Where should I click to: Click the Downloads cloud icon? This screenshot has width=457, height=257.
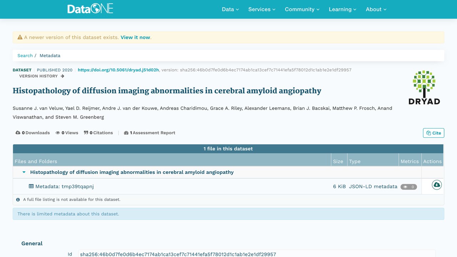18,133
